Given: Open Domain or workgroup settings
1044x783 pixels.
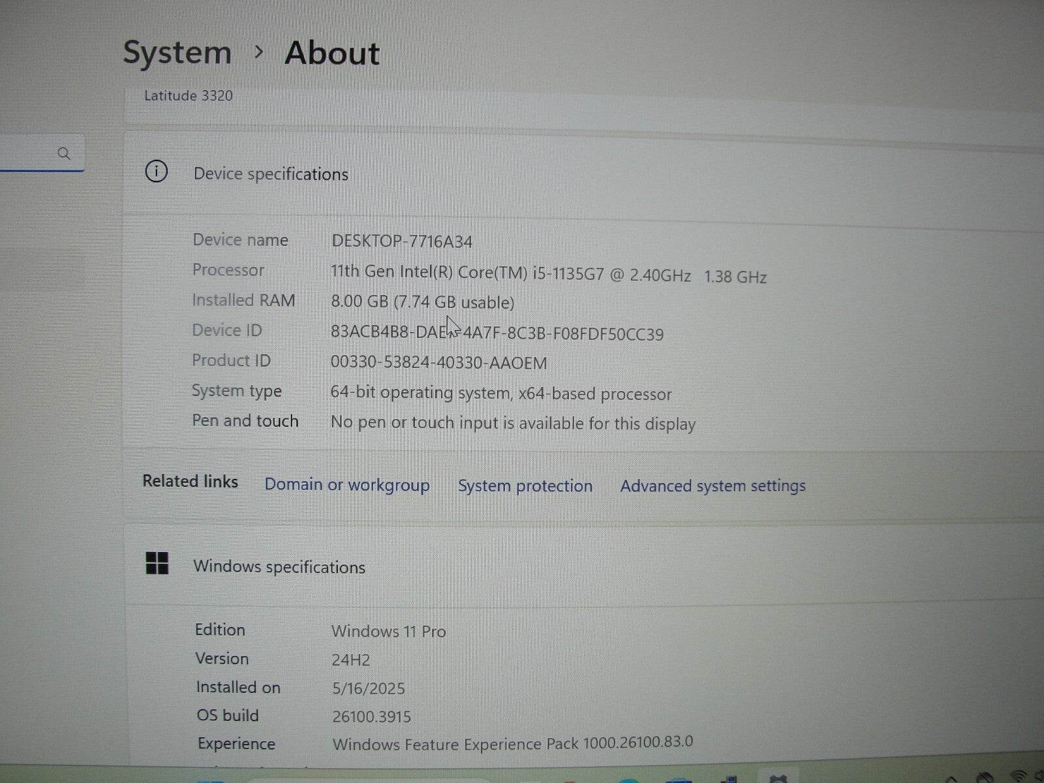Looking at the screenshot, I should click(x=346, y=485).
